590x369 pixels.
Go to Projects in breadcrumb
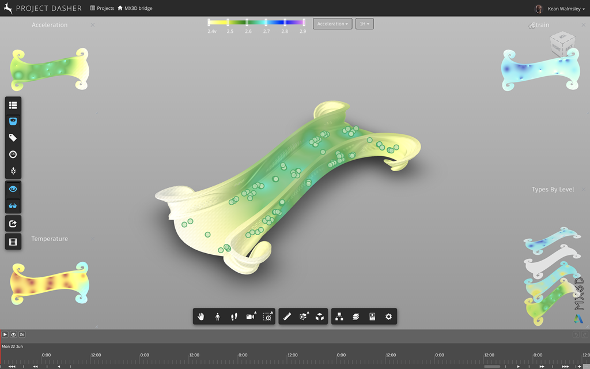(x=102, y=9)
